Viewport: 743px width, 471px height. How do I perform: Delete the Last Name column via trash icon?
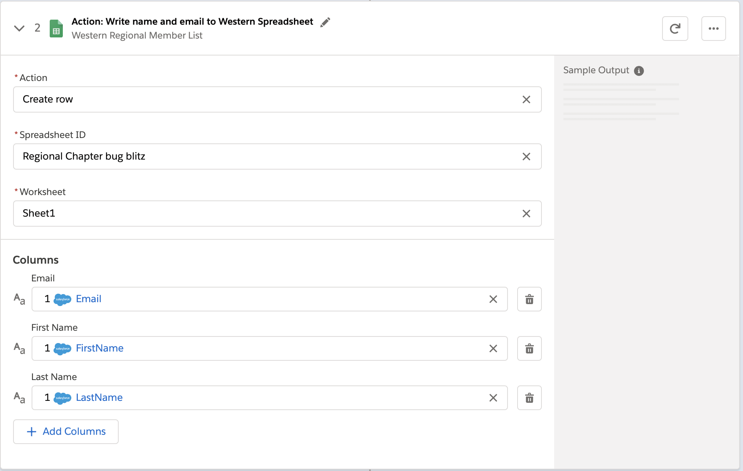pyautogui.click(x=529, y=398)
